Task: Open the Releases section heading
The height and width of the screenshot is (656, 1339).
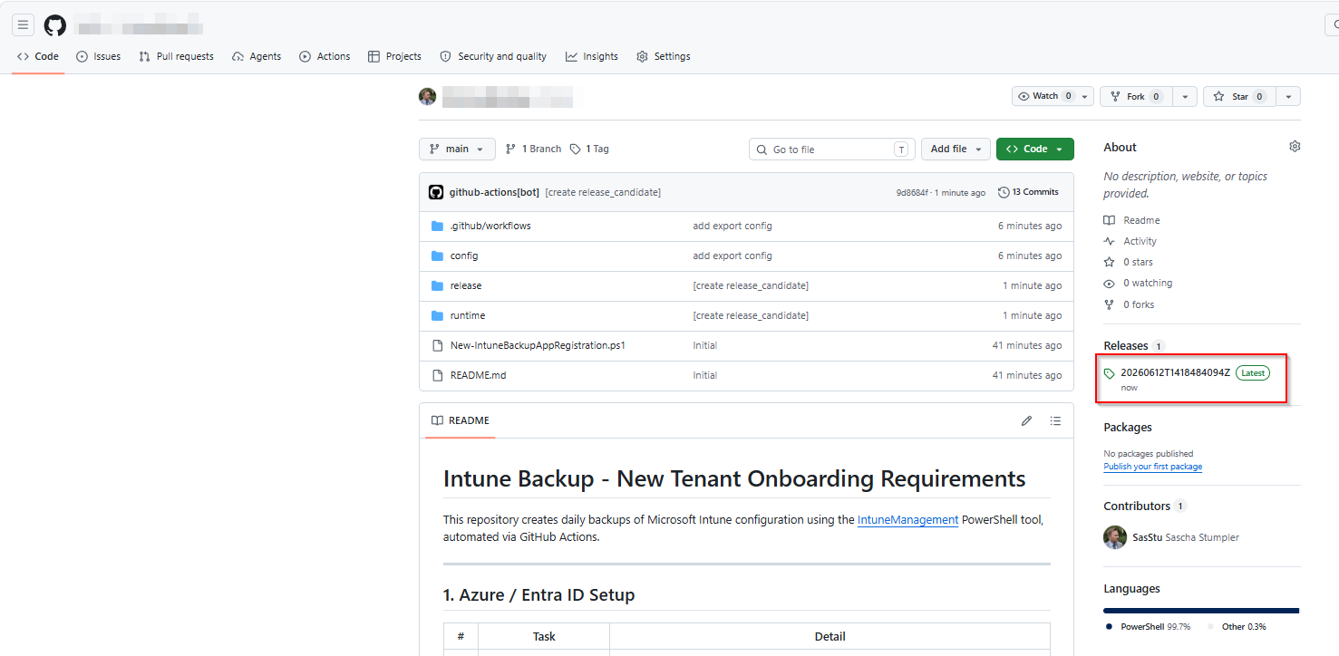Action: coord(1126,346)
